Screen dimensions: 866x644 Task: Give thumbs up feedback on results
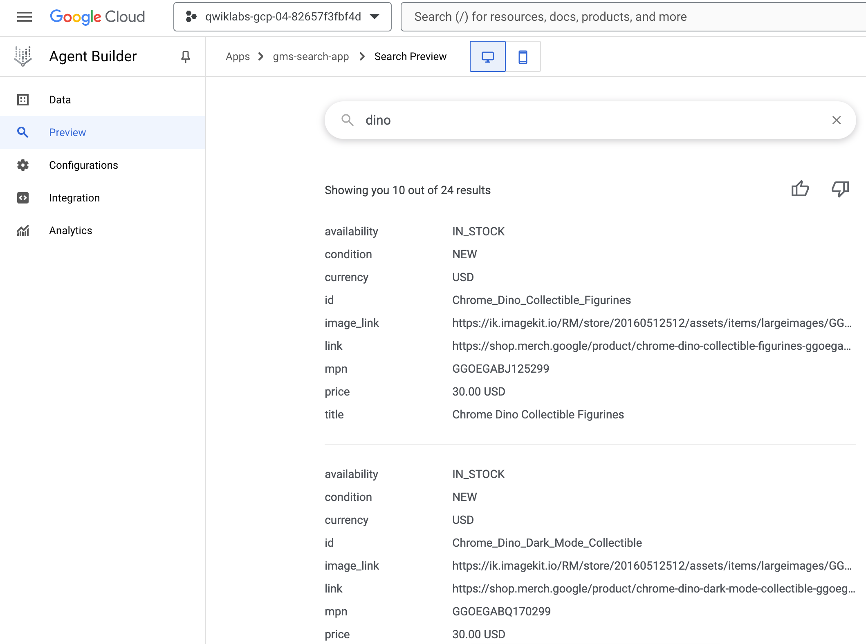[800, 189]
